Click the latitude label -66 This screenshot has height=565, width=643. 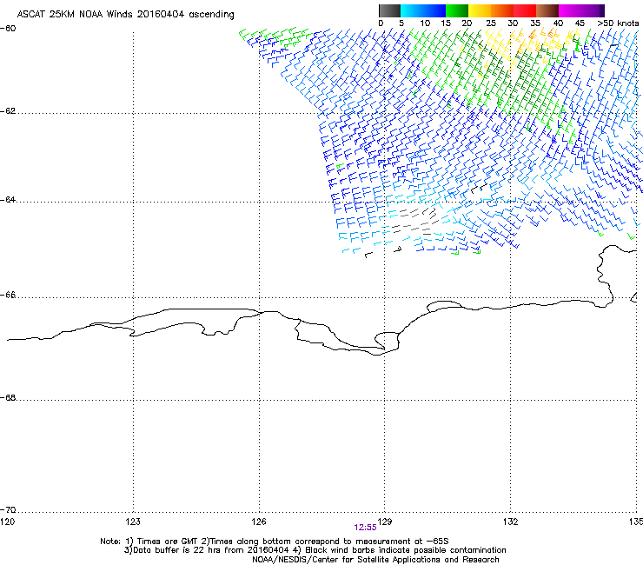coord(8,295)
